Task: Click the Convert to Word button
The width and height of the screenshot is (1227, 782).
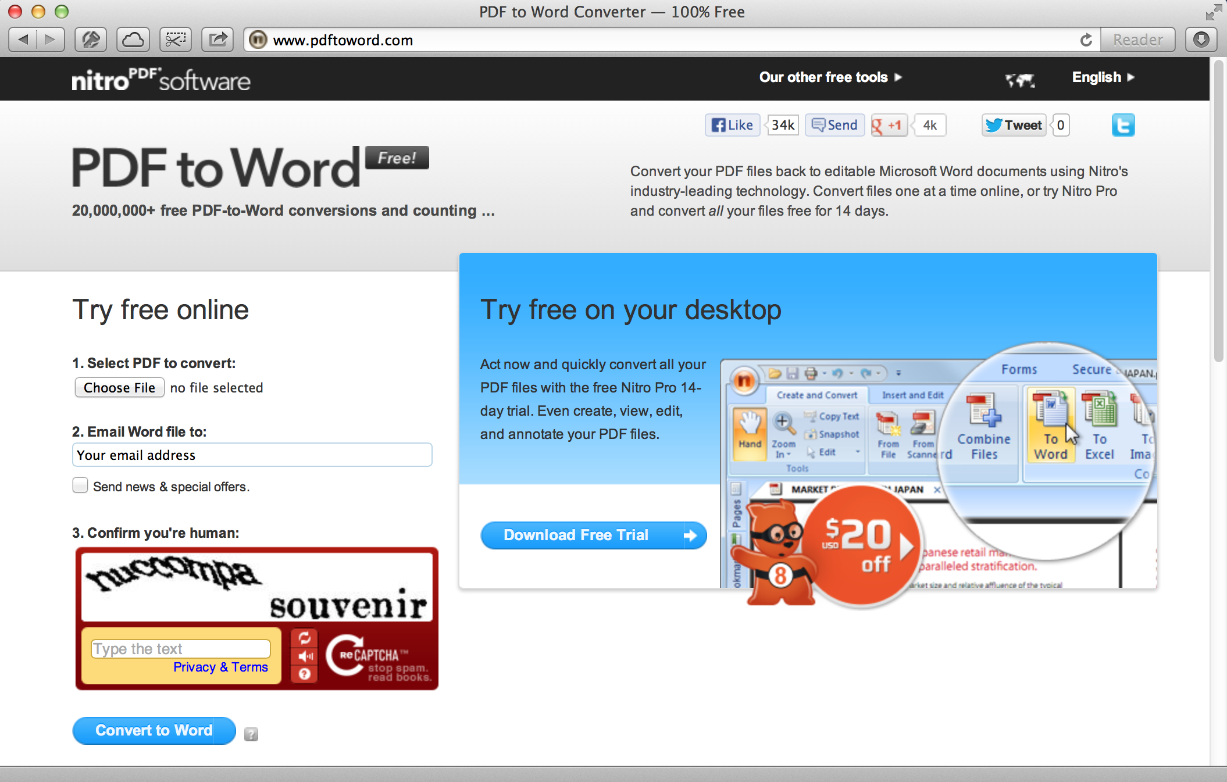Action: point(154,730)
